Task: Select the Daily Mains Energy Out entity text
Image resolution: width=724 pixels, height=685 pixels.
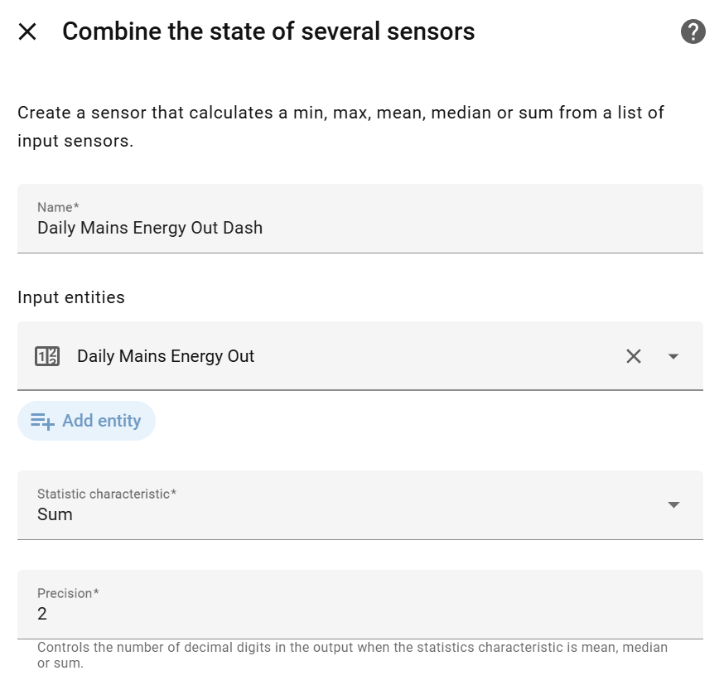Action: [x=166, y=356]
